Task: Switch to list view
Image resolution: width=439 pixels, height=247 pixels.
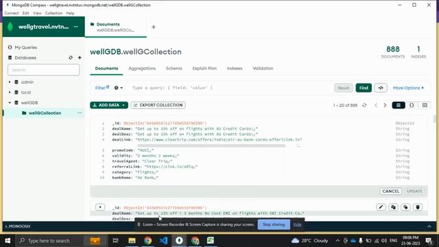Action: [399, 105]
